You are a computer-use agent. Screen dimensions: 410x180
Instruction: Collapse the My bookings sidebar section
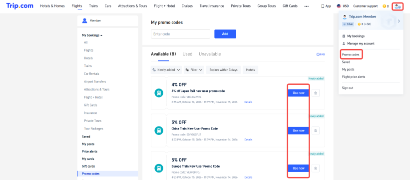coord(92,35)
